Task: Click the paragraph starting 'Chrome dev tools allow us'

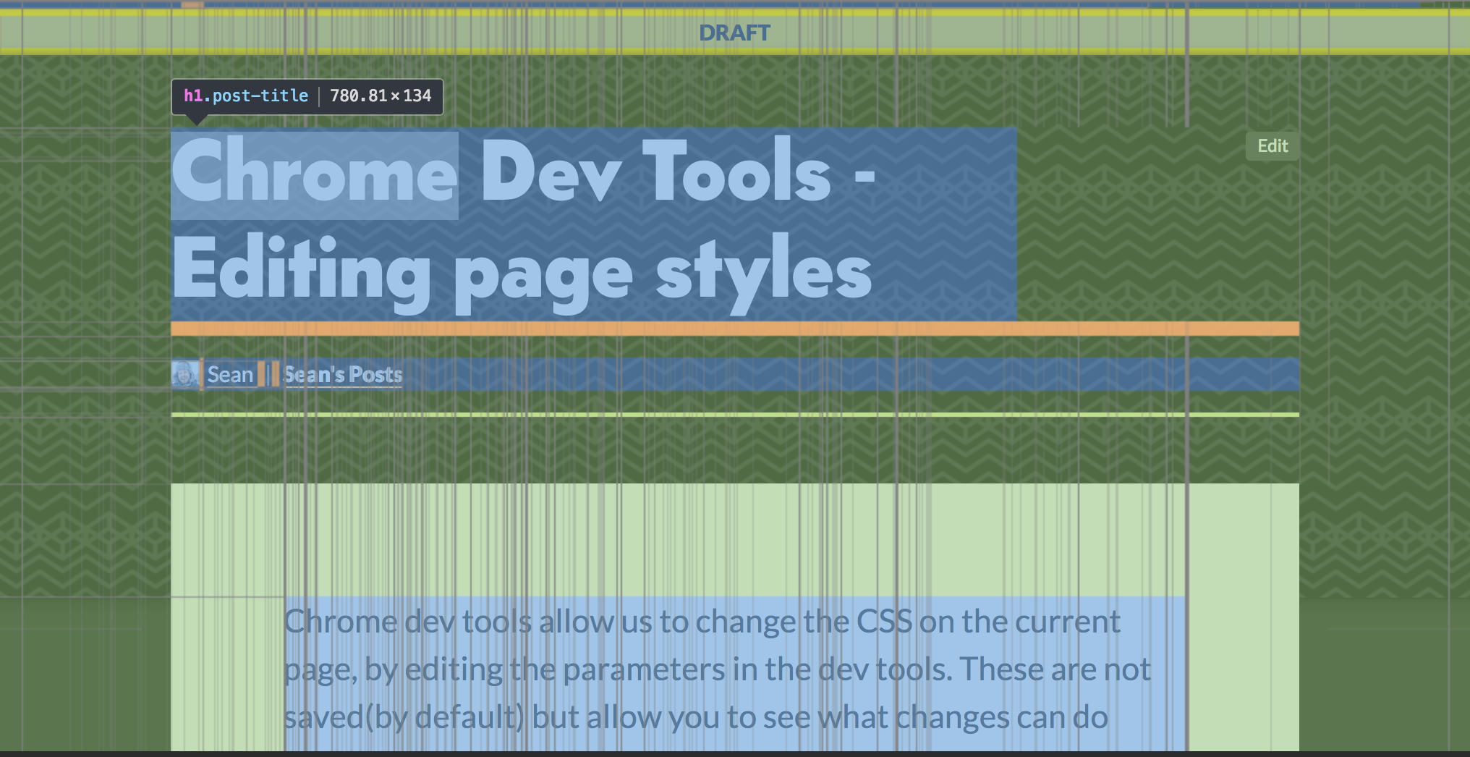Action: 734,673
